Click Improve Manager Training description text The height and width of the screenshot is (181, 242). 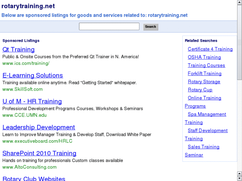pyautogui.click(x=77, y=135)
